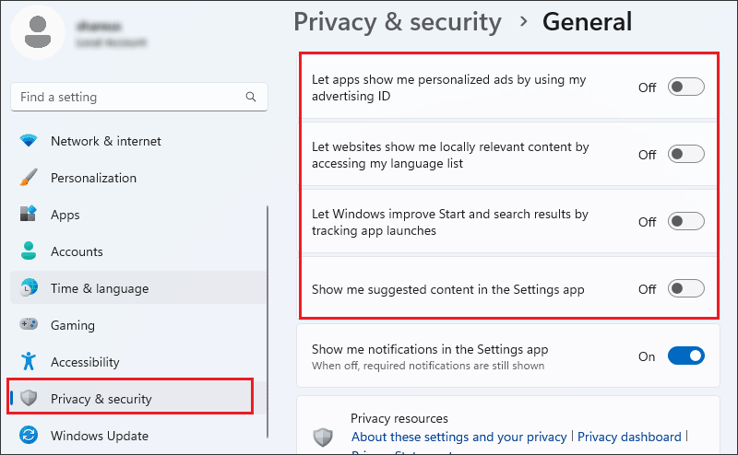The width and height of the screenshot is (738, 455).
Task: Open Personalization settings
Action: 138,177
